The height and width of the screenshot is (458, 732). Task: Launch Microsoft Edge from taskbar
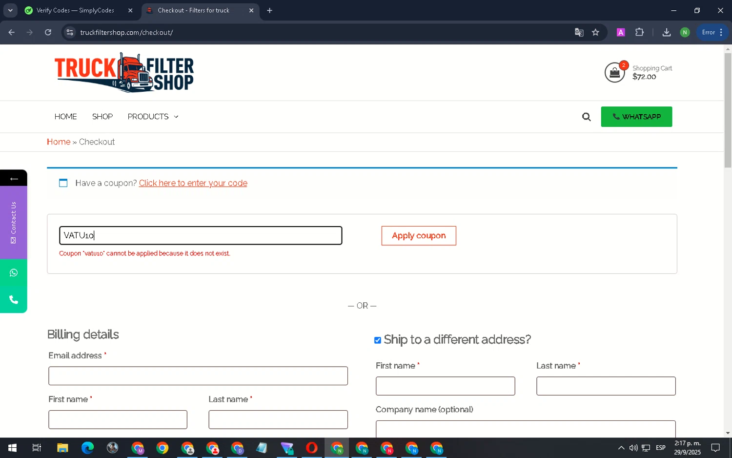point(87,448)
